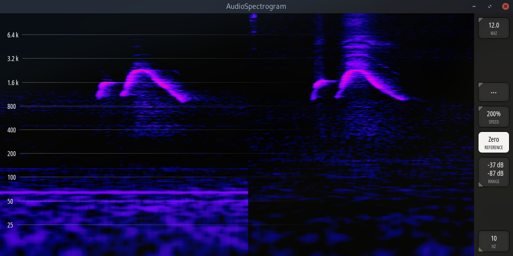Close the AudioSpectrogram window
Screen dimensions: 513x256
point(505,6)
